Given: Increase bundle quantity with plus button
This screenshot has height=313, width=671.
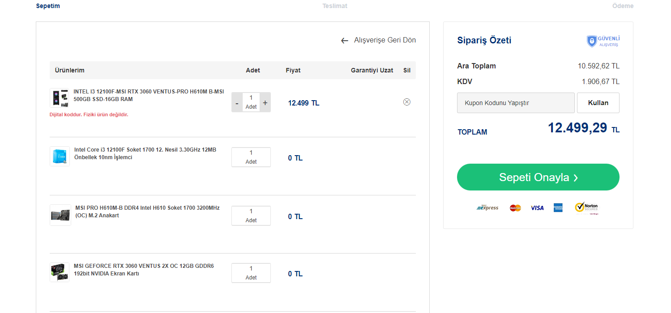Looking at the screenshot, I should point(265,103).
